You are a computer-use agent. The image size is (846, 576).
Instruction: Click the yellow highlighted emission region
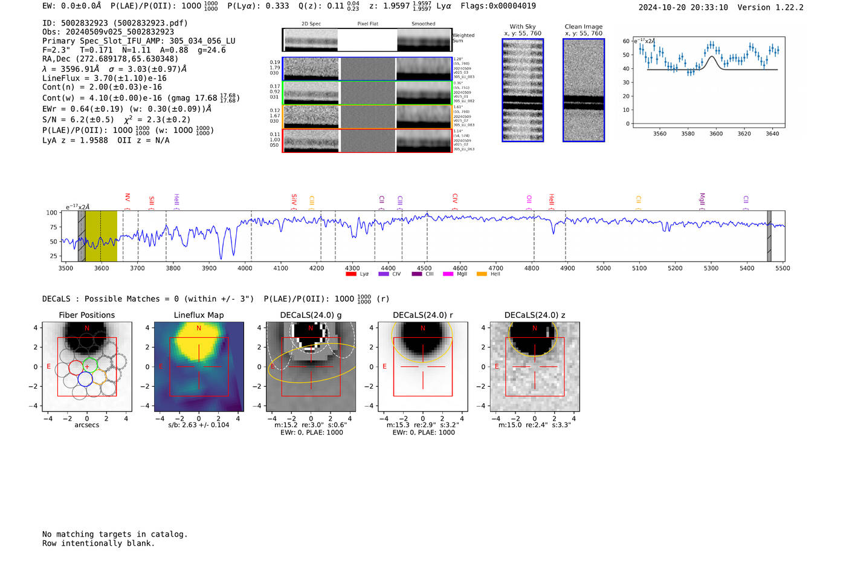[101, 236]
